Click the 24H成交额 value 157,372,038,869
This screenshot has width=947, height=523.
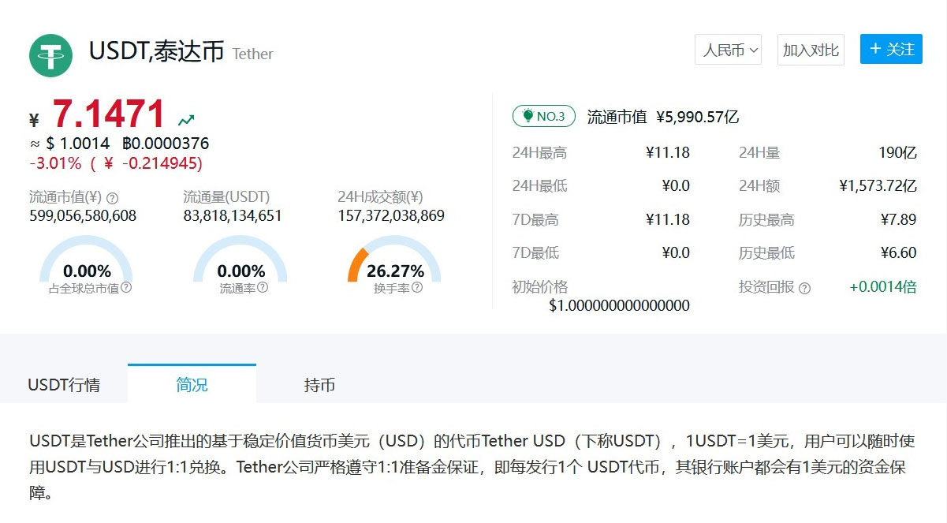point(391,216)
